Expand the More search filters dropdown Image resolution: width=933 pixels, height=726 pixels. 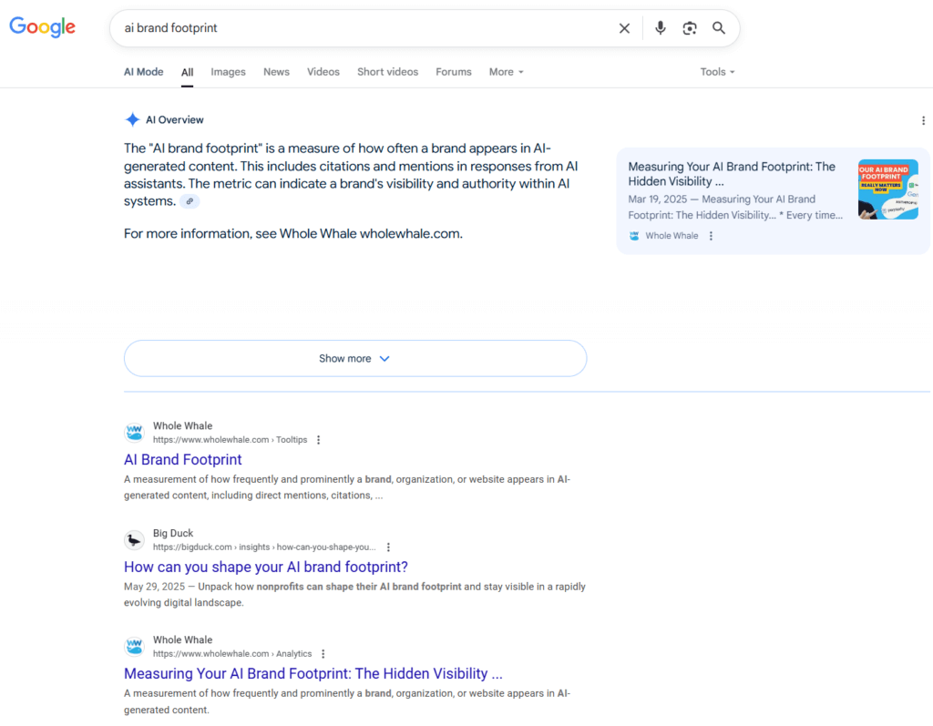506,72
